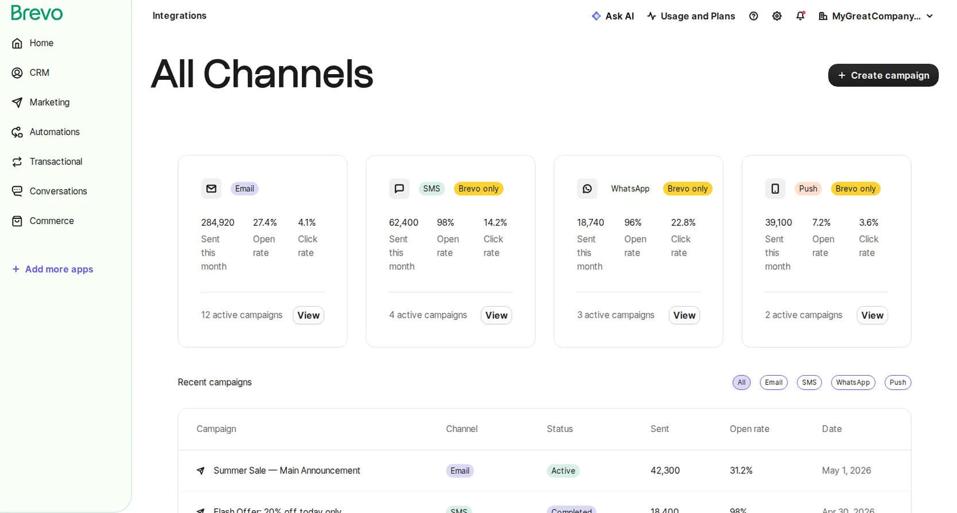Viewport: 957px width, 513px height.
Task: Open the Marketing menu label in sidebar
Action: click(49, 102)
